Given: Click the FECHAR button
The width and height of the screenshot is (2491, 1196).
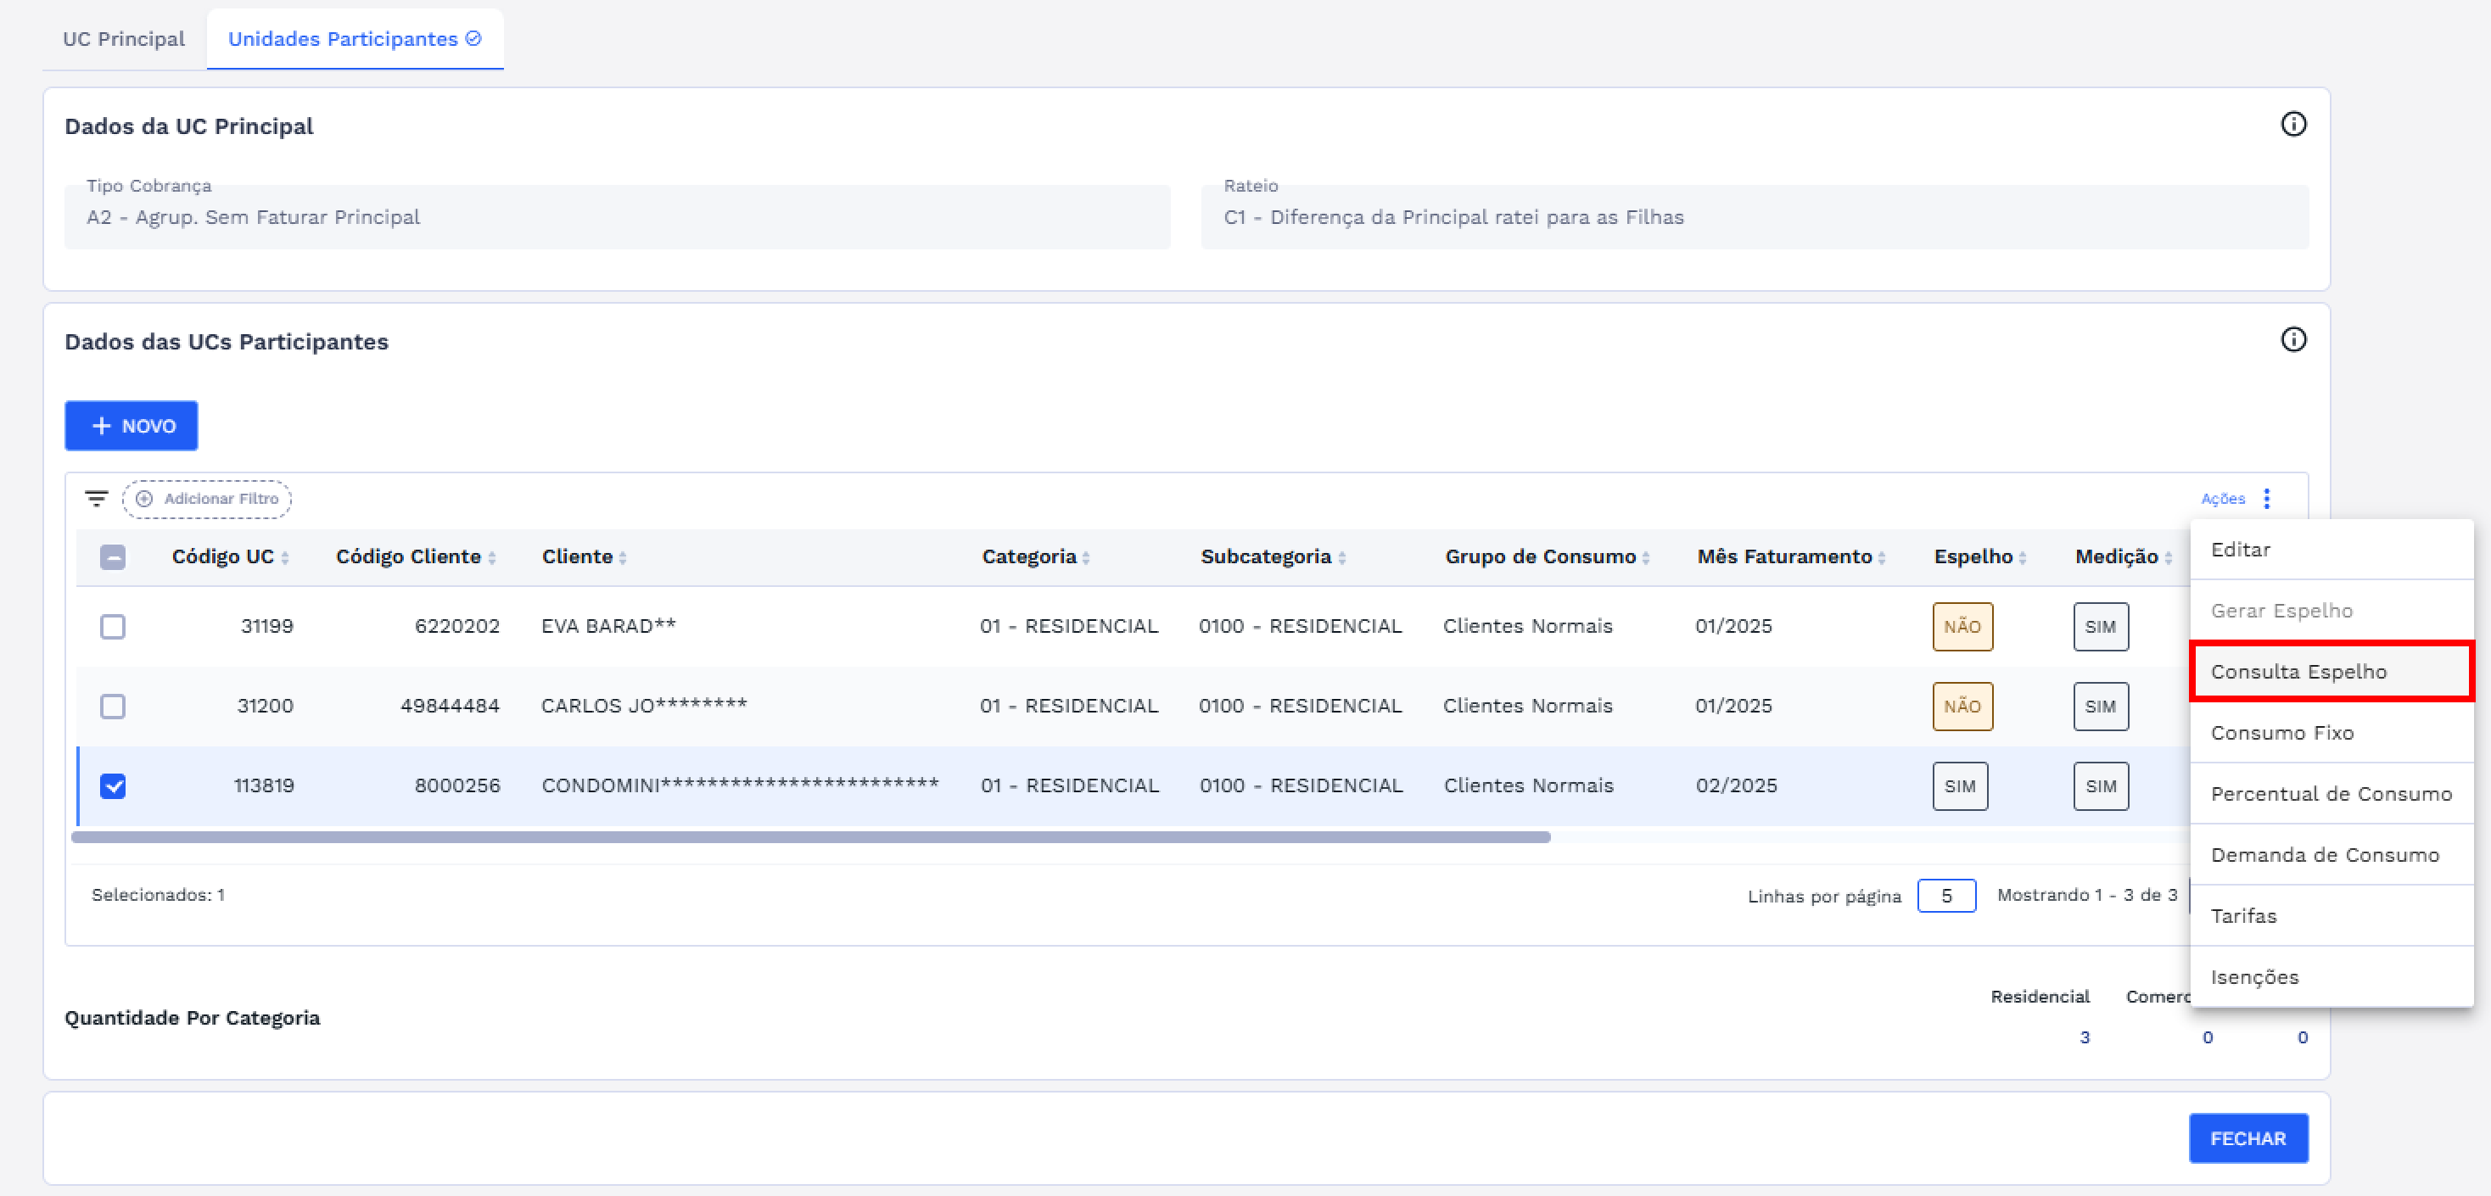Looking at the screenshot, I should (x=2247, y=1138).
